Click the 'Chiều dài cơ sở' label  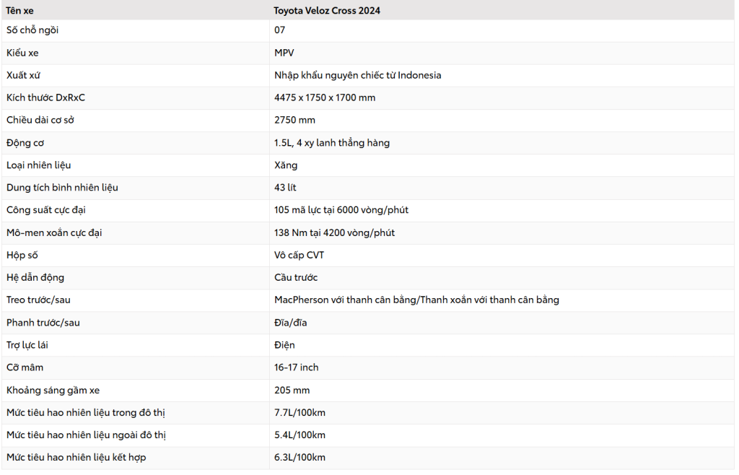coord(40,120)
